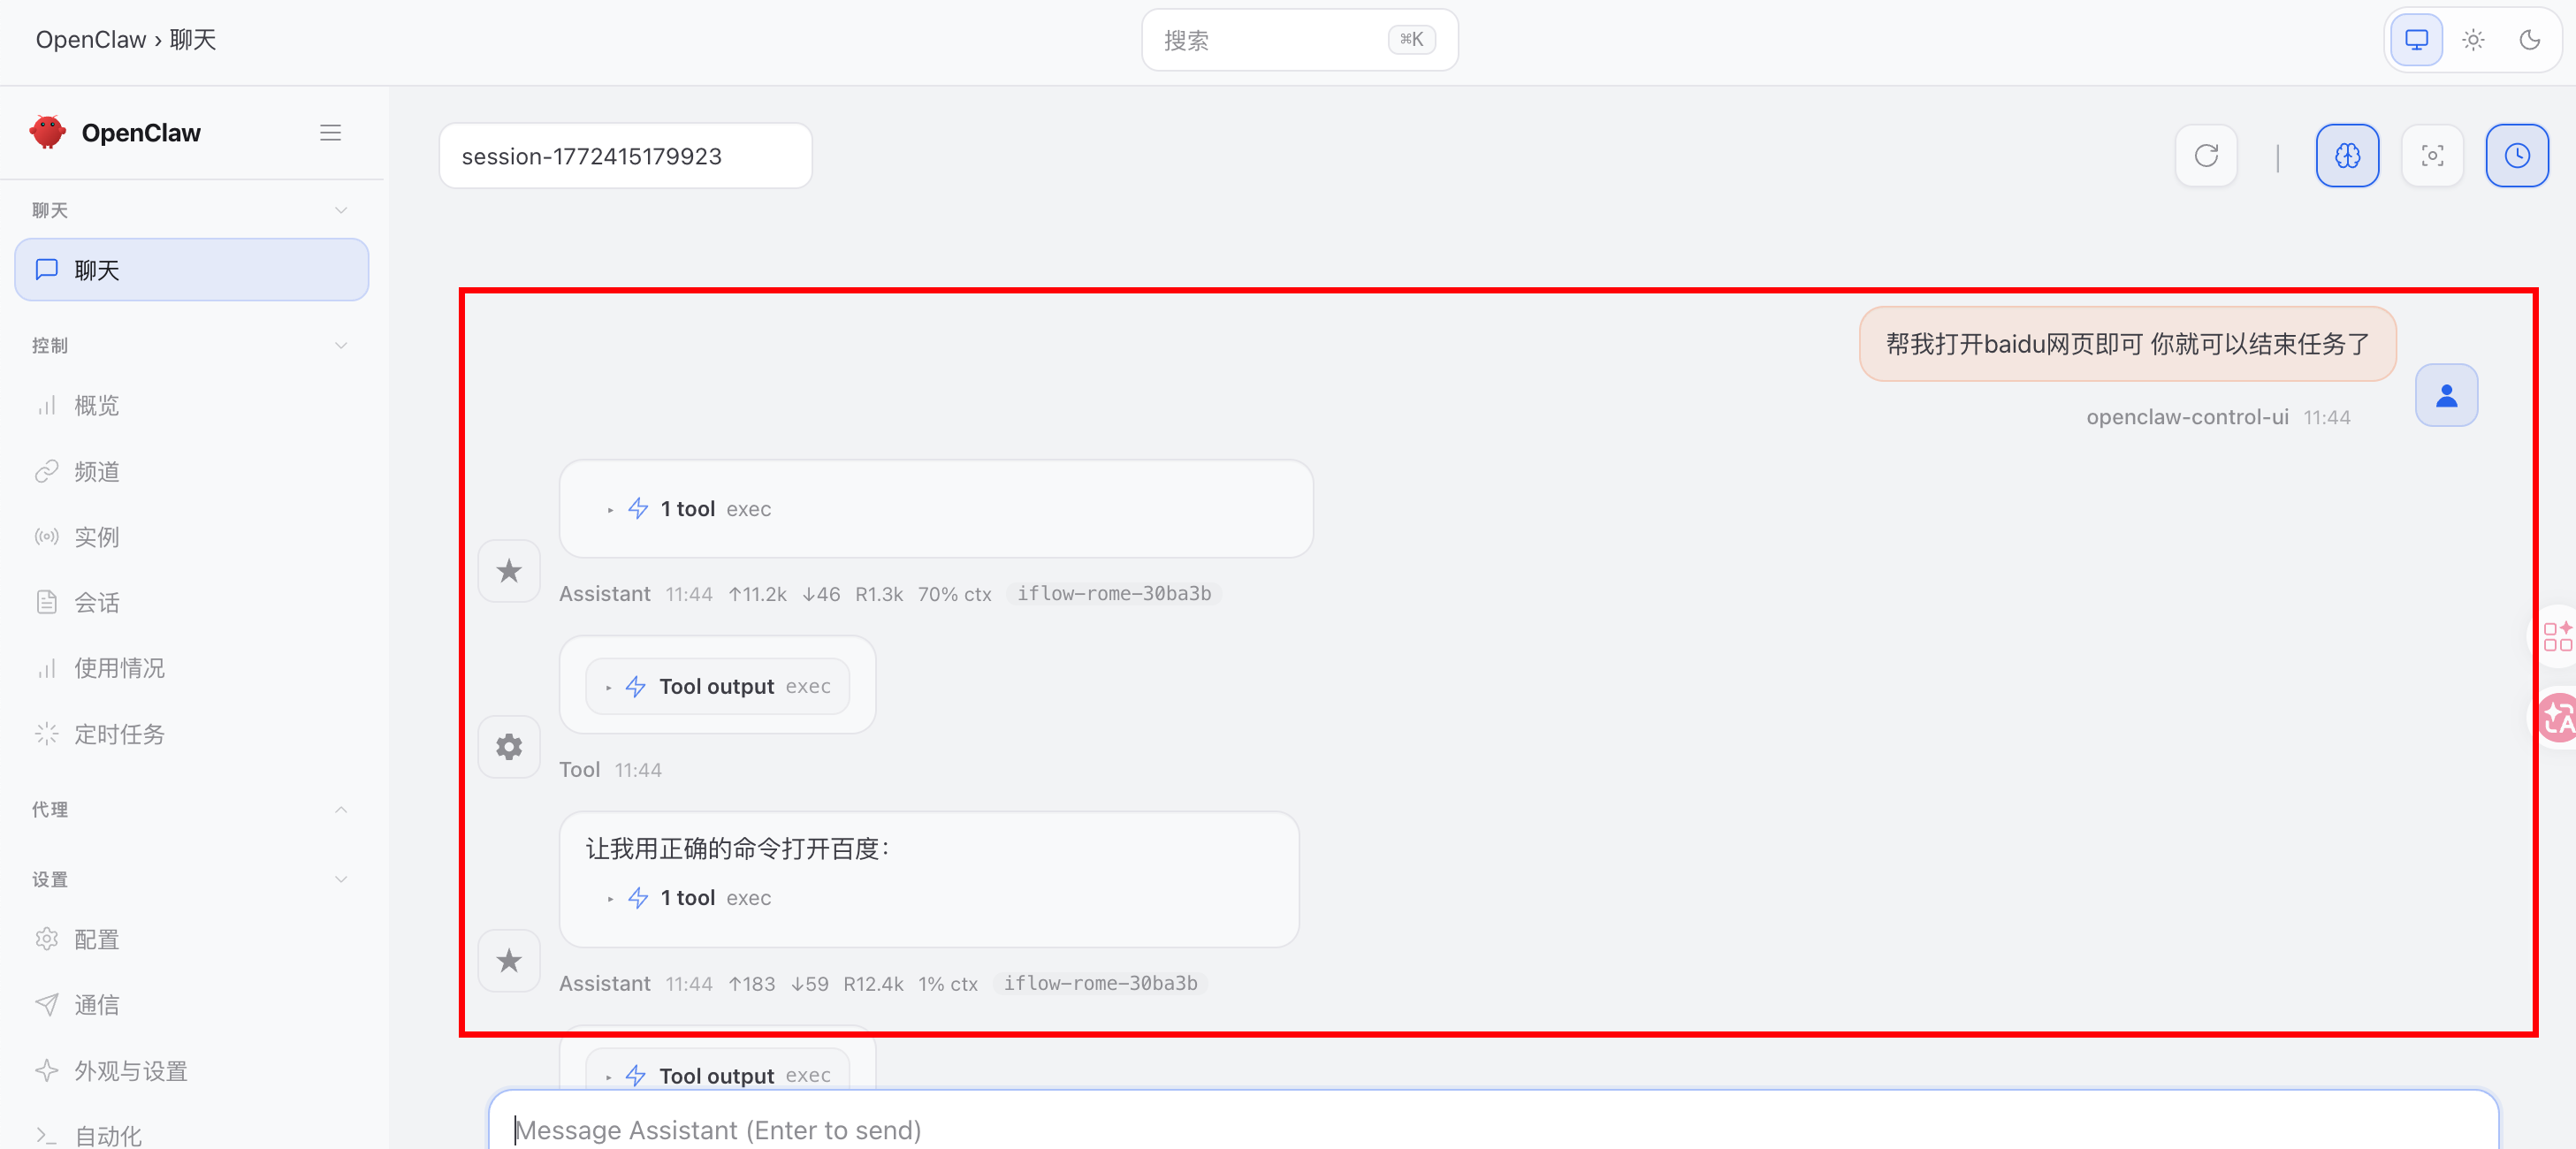
Task: Toggle the brain thinking-mode button
Action: (2347, 156)
